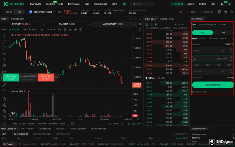The width and height of the screenshot is (235, 147).
Task: Set amount to 100% of balance
Action: click(x=229, y=65)
